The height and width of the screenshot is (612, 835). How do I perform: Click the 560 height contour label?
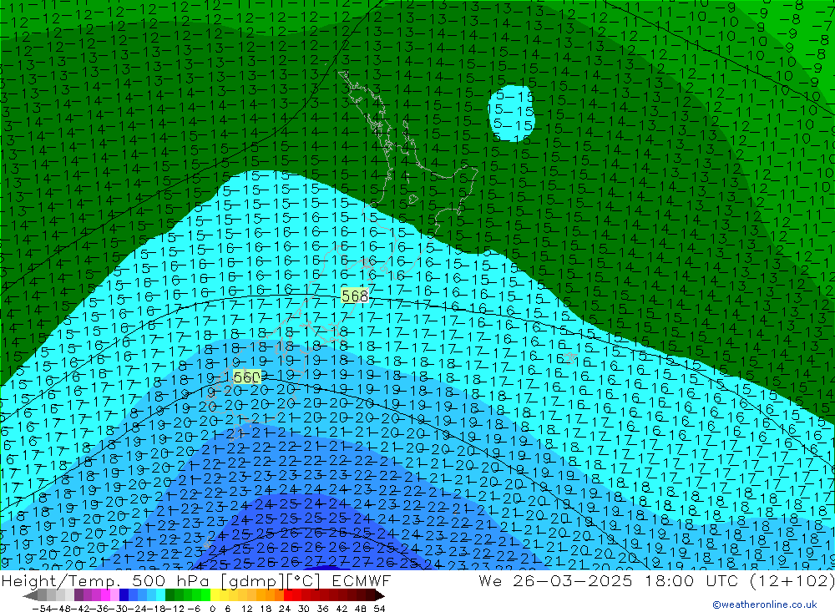pyautogui.click(x=246, y=377)
